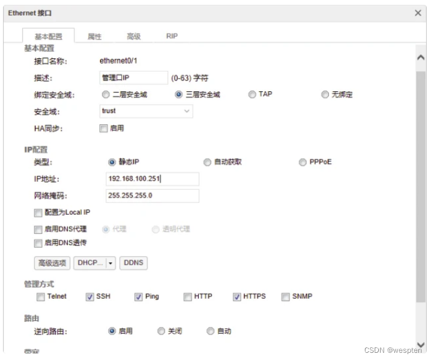The image size is (431, 360).
Task: Click the 高级选项 button
Action: point(52,263)
